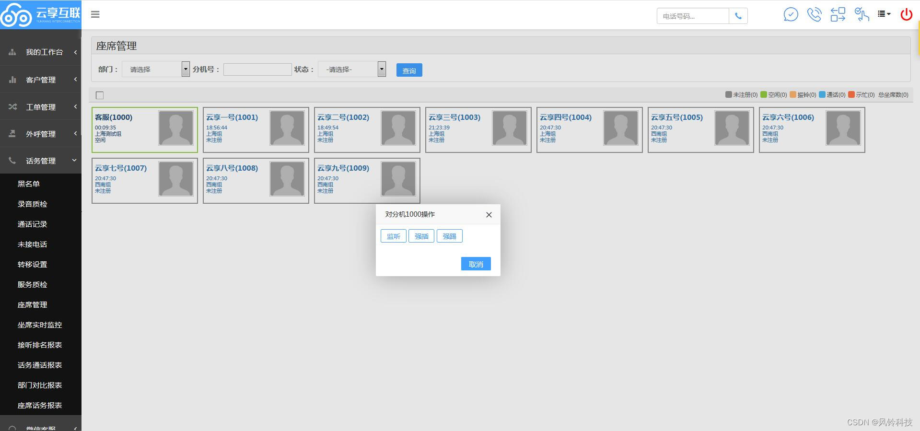Click the transfer arrows squares icon
The height and width of the screenshot is (431, 920).
point(838,14)
